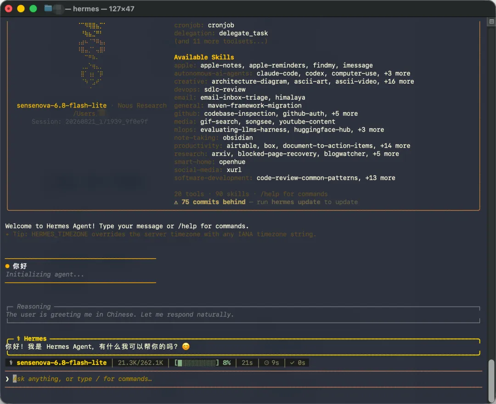Click the 'arxiv' skill name

pos(221,154)
